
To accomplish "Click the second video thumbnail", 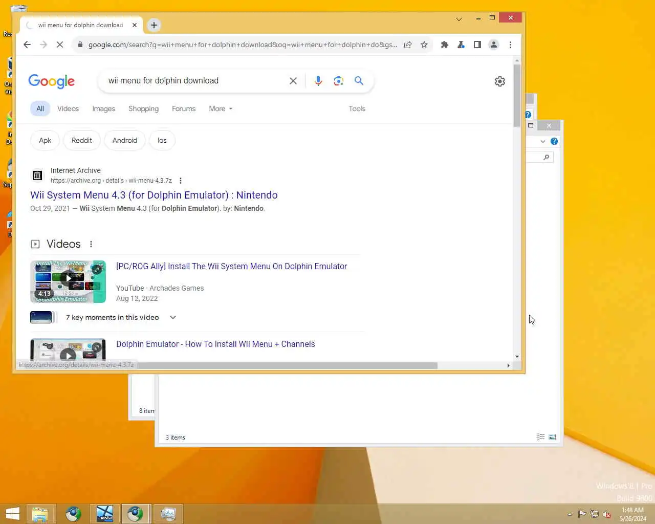I will point(68,350).
